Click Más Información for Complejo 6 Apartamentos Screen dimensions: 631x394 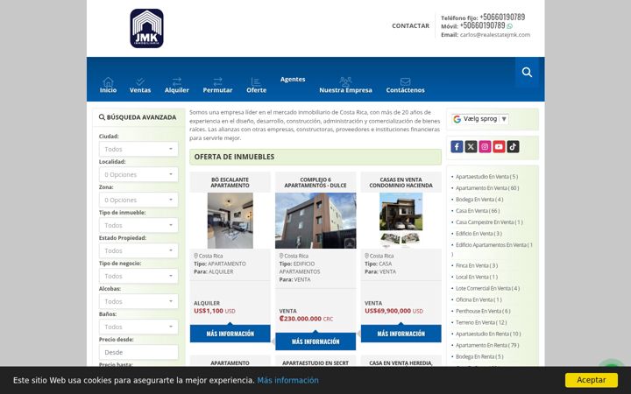pyautogui.click(x=315, y=341)
